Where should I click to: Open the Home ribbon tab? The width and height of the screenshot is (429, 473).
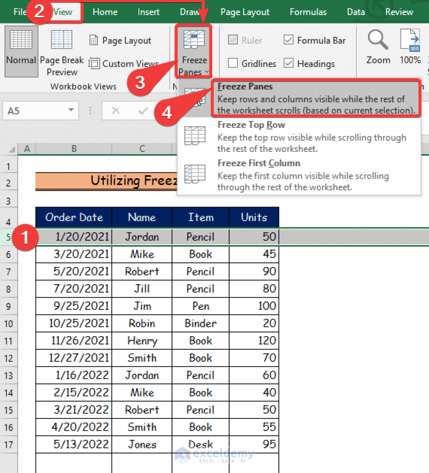point(105,12)
